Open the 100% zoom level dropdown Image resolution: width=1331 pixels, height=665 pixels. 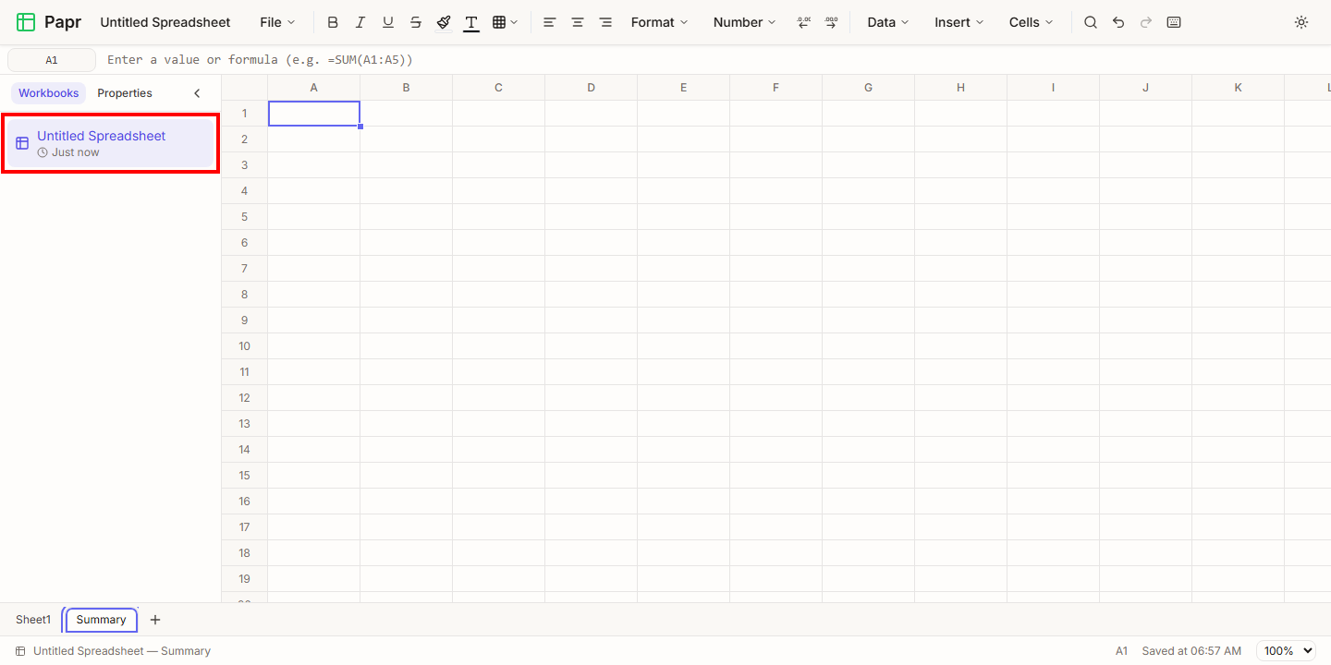1286,651
